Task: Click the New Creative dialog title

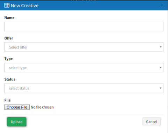Action: coord(24,6)
